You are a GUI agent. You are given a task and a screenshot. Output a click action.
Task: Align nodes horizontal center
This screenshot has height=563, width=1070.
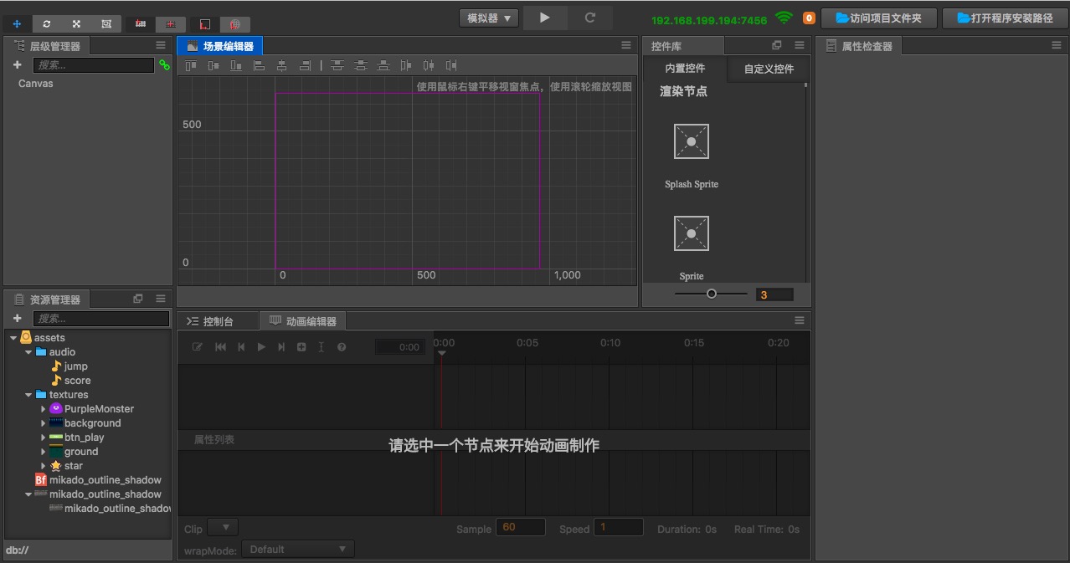click(282, 65)
